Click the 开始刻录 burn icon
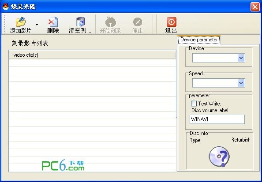 pos(110,22)
